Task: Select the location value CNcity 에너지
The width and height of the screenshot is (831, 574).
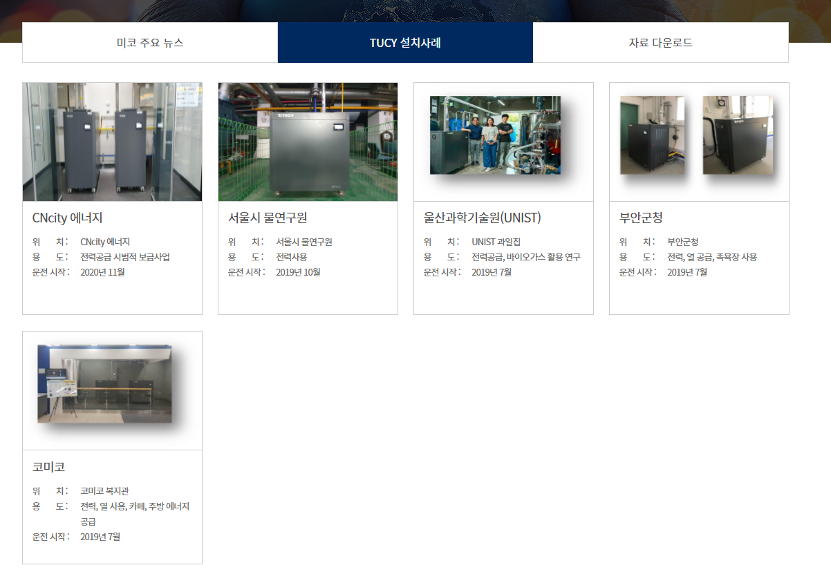Action: 105,242
